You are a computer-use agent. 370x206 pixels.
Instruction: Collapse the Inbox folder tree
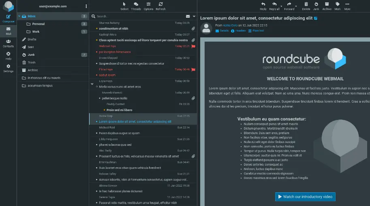pos(19,16)
